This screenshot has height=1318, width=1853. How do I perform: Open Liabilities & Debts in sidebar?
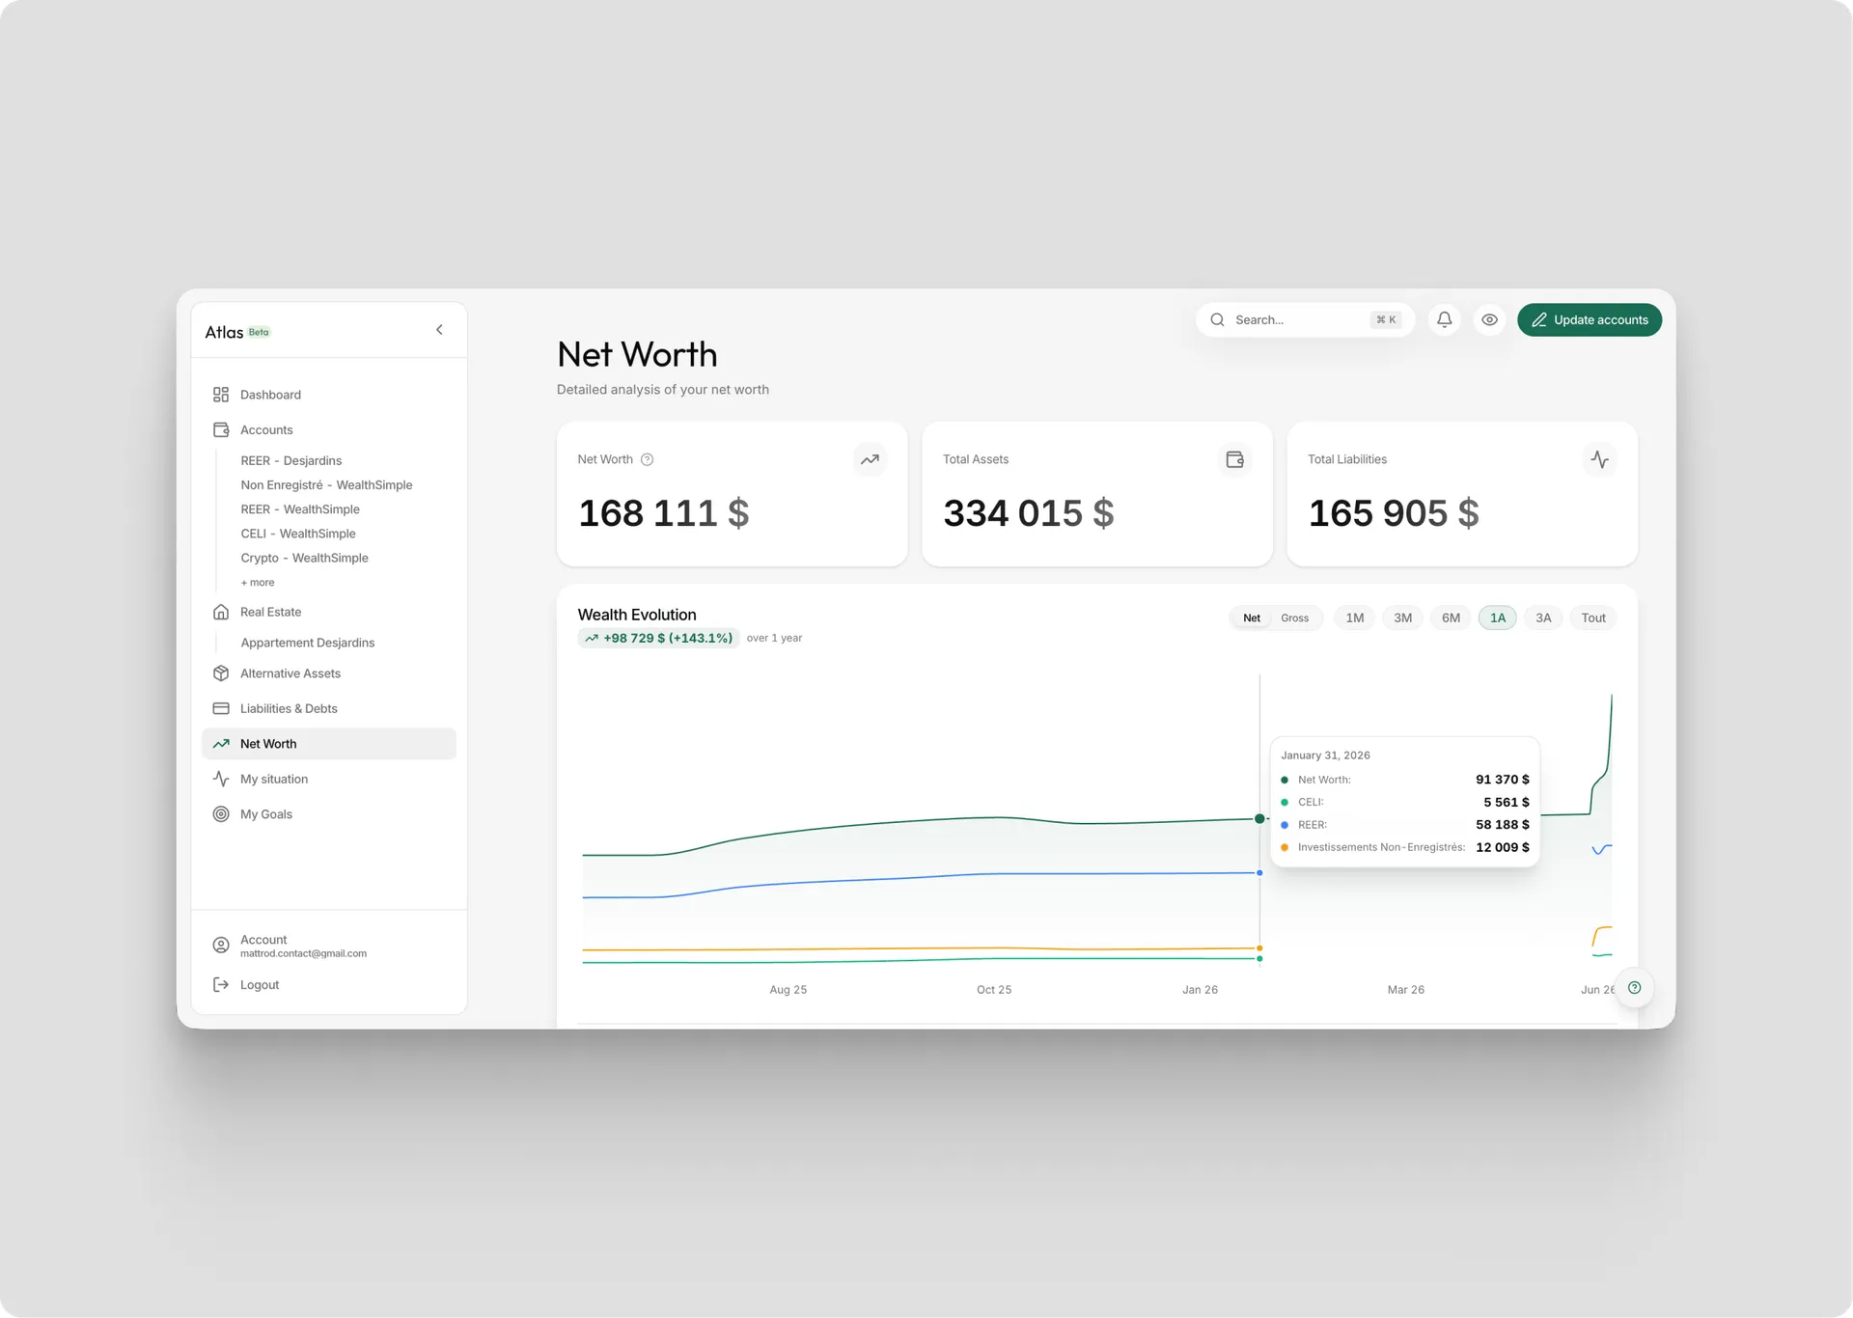click(x=329, y=708)
